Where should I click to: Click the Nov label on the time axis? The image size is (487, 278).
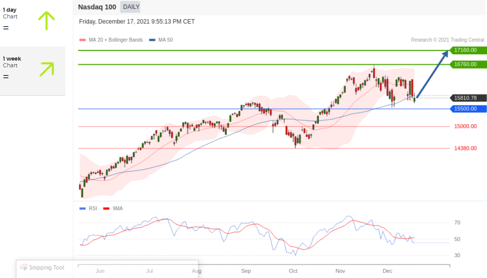340,271
